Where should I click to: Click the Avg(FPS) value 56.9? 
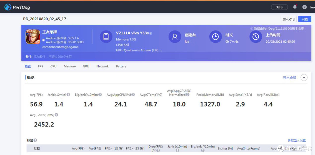[36, 104]
